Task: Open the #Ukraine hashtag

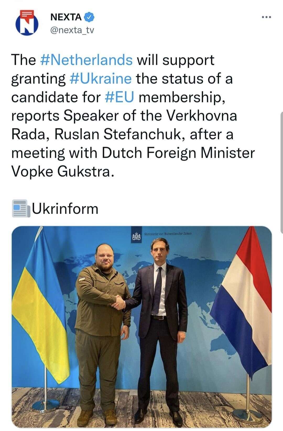Action: click(101, 78)
